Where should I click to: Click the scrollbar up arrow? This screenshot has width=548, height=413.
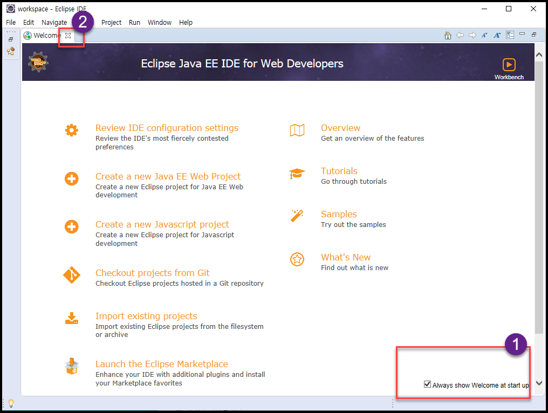point(539,55)
